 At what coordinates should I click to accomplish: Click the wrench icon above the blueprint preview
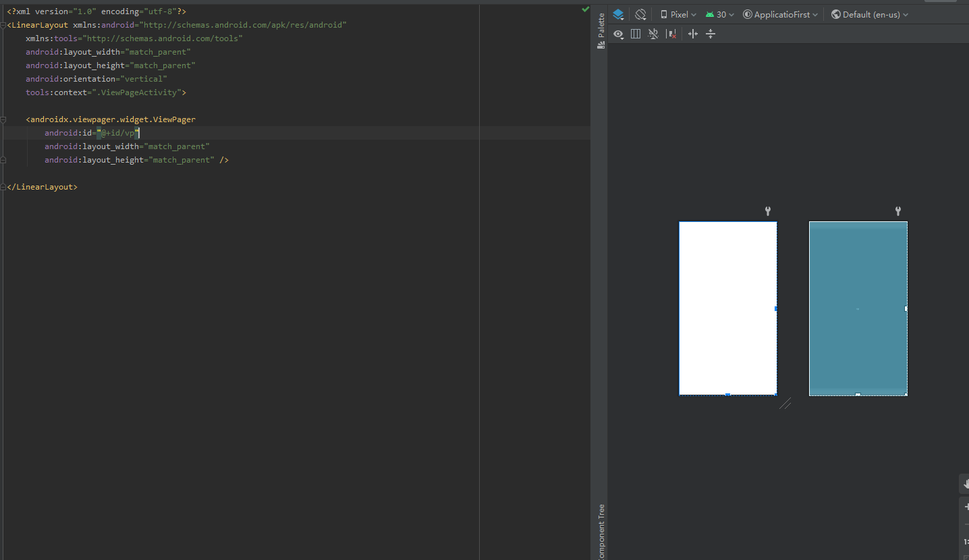(898, 211)
